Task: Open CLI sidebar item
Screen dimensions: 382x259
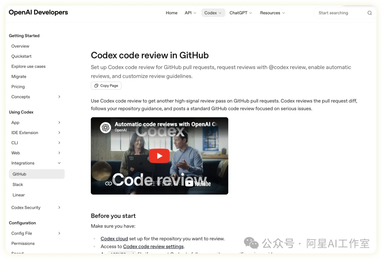Action: 15,143
